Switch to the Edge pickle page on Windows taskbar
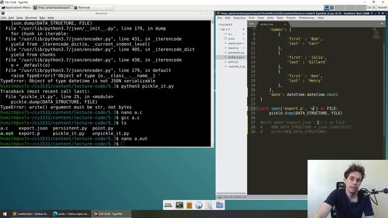 pyautogui.click(x=71, y=214)
